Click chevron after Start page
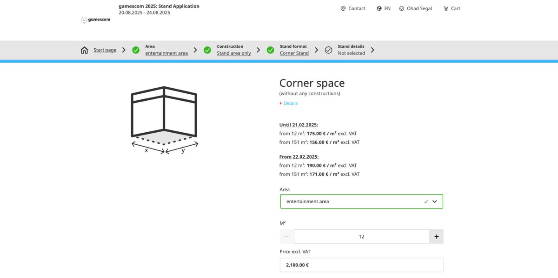The image size is (558, 278). (124, 50)
